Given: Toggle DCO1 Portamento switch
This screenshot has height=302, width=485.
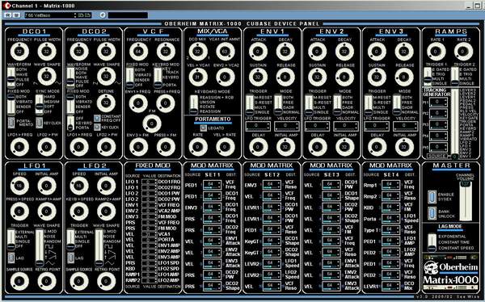Looking at the screenshot, I should click(x=11, y=122).
